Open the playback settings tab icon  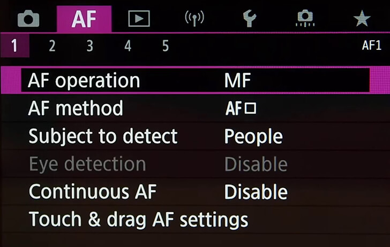pyautogui.click(x=139, y=19)
